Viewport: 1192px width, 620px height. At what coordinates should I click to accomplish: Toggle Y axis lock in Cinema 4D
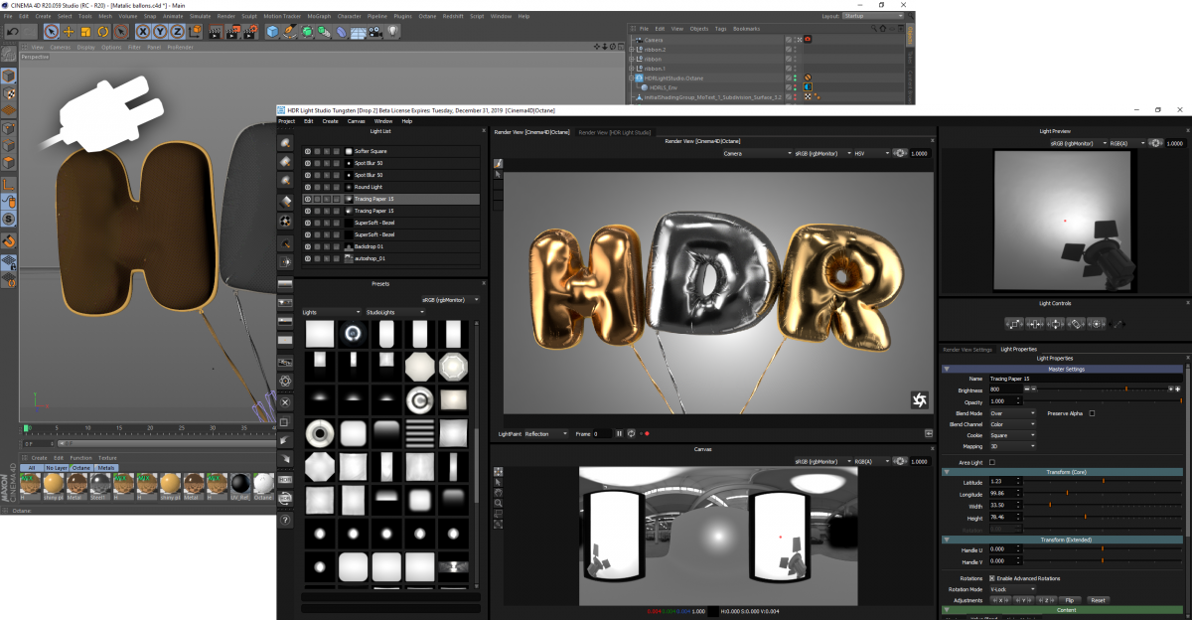click(x=161, y=32)
